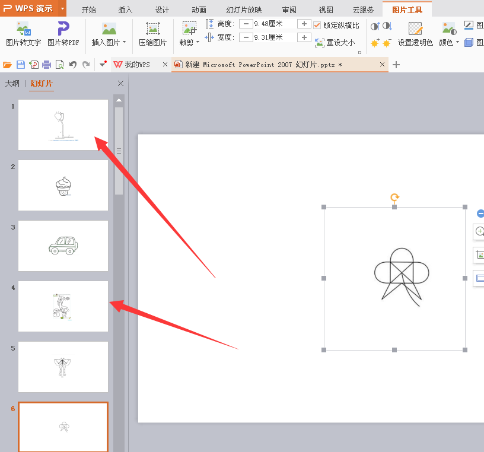Switch to the 动画 ribbon tab
Image resolution: width=484 pixels, height=452 pixels.
199,9
